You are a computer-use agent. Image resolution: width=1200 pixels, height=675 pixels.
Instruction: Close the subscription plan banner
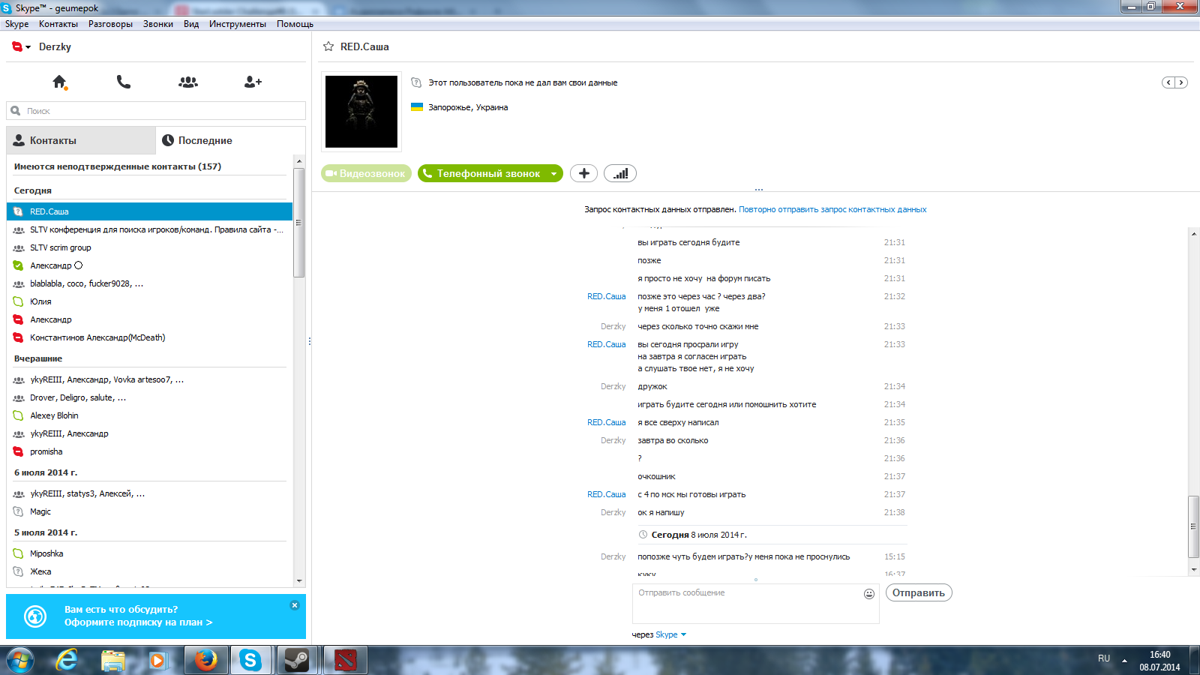point(295,605)
